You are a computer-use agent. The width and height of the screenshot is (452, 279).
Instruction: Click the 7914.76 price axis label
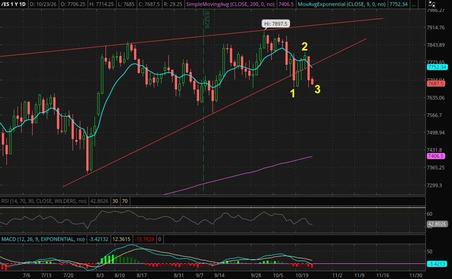pyautogui.click(x=435, y=28)
